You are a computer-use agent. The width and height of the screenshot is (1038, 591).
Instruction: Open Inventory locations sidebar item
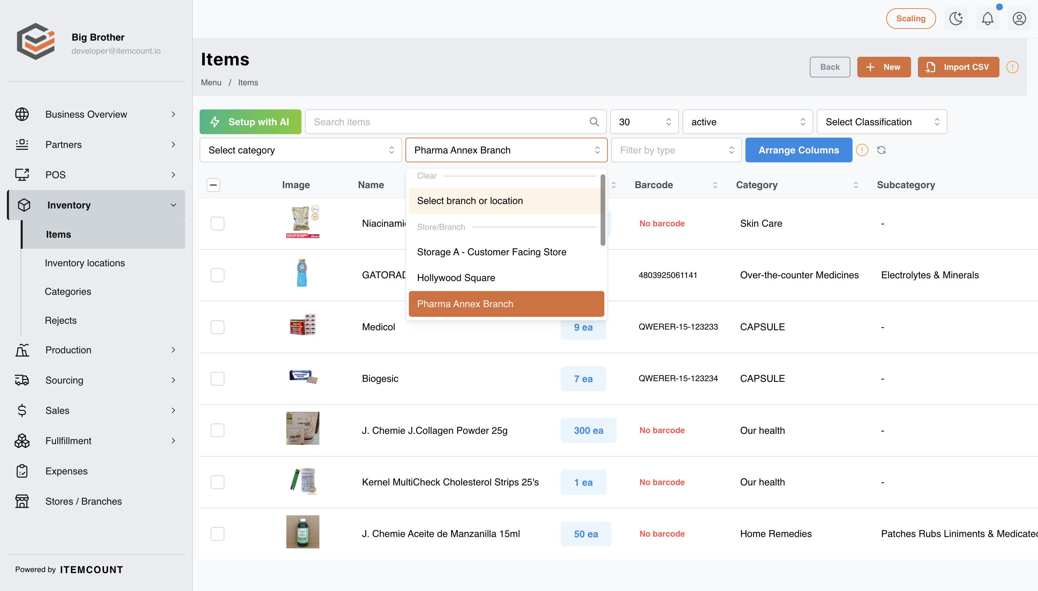pos(85,263)
